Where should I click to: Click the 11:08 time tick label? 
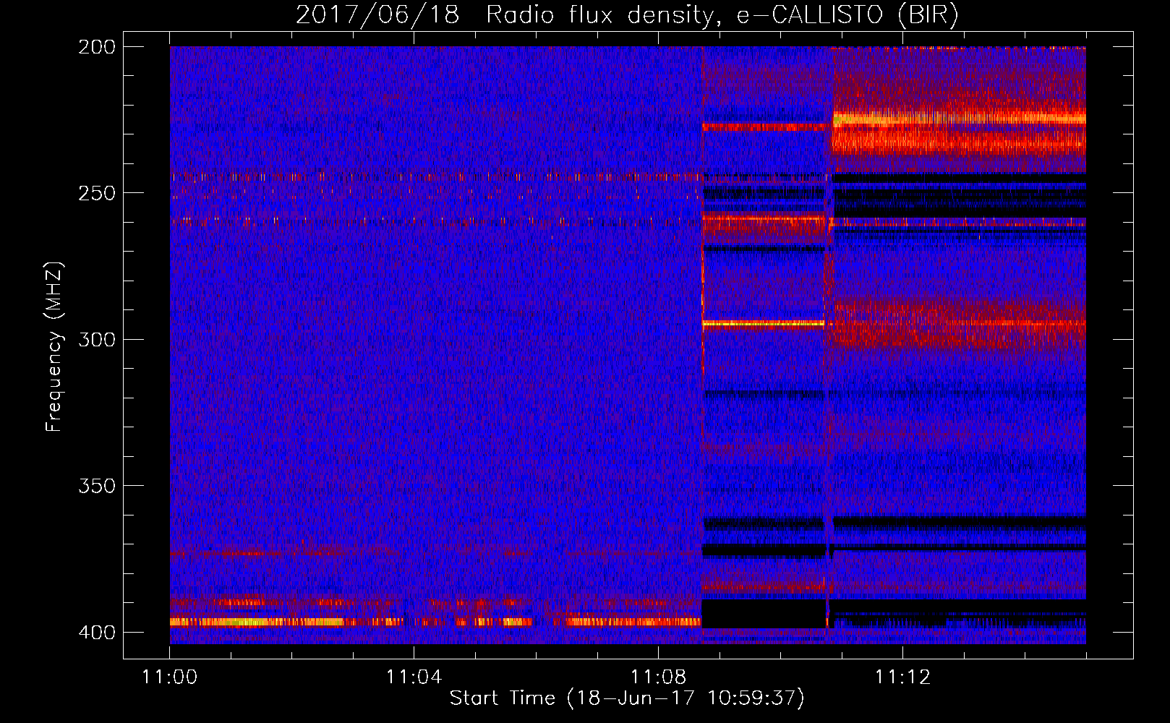pyautogui.click(x=658, y=677)
